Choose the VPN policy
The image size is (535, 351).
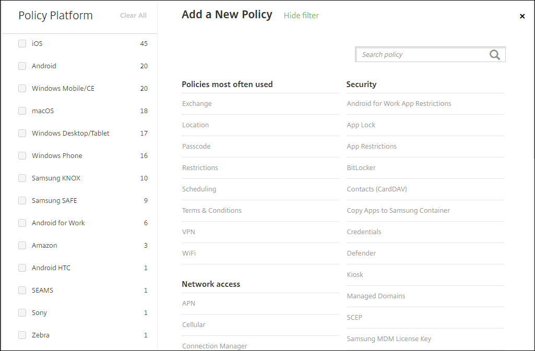[188, 232]
